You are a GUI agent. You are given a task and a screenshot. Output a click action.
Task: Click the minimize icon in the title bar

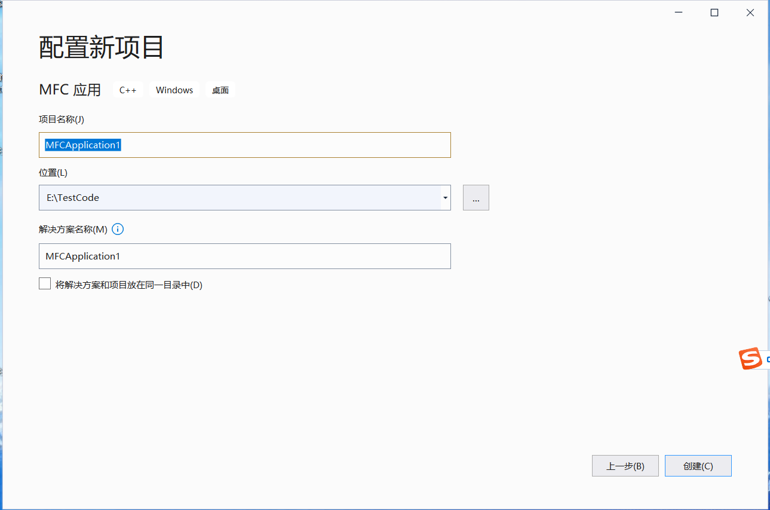coord(678,12)
